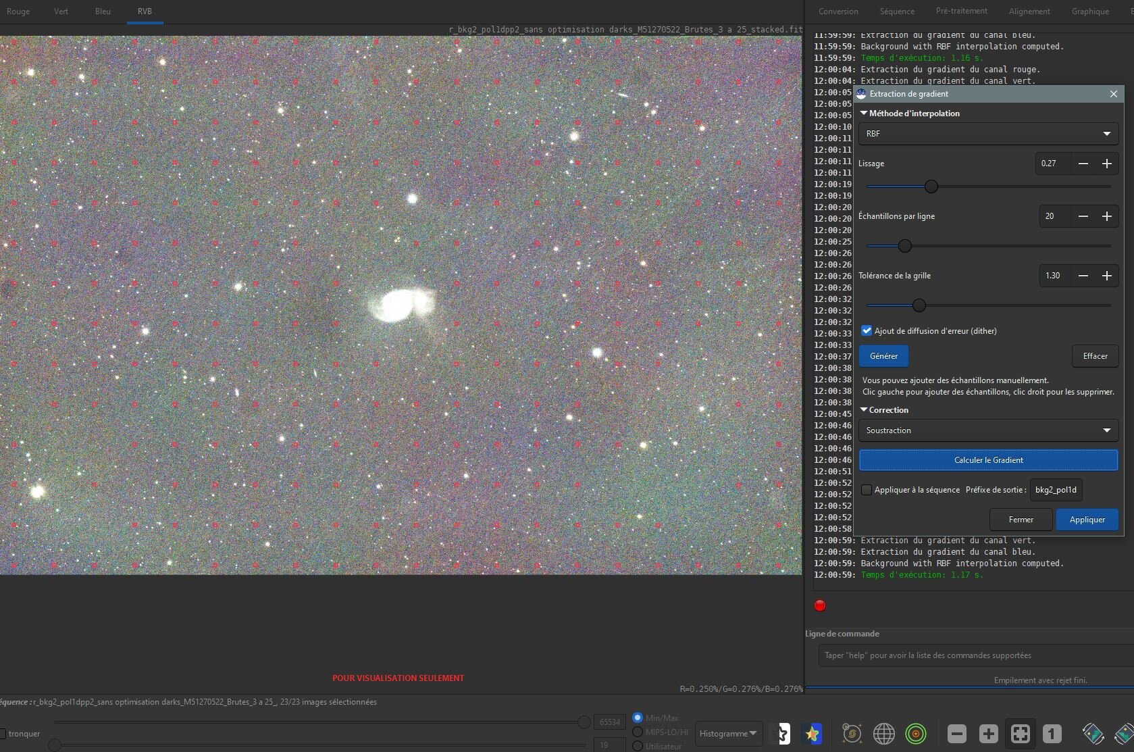1134x752 pixels.
Task: Switch to the Rouge channel tab
Action: pyautogui.click(x=18, y=11)
